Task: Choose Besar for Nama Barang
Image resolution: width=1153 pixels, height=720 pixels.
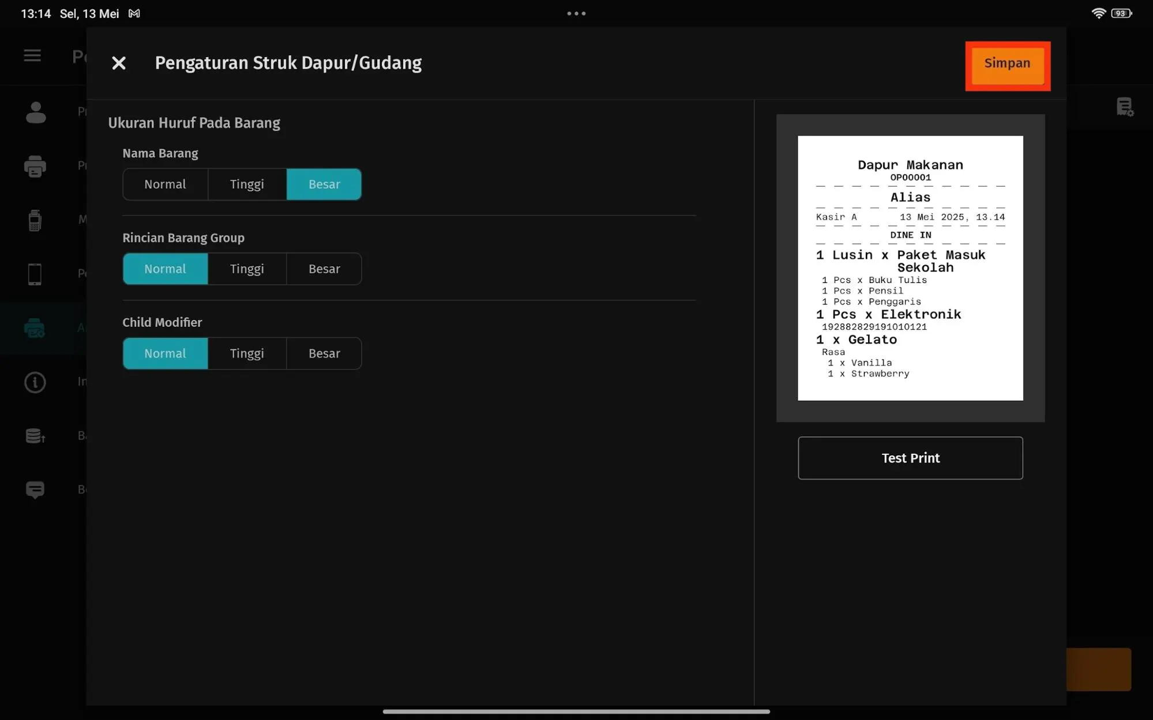Action: tap(324, 184)
